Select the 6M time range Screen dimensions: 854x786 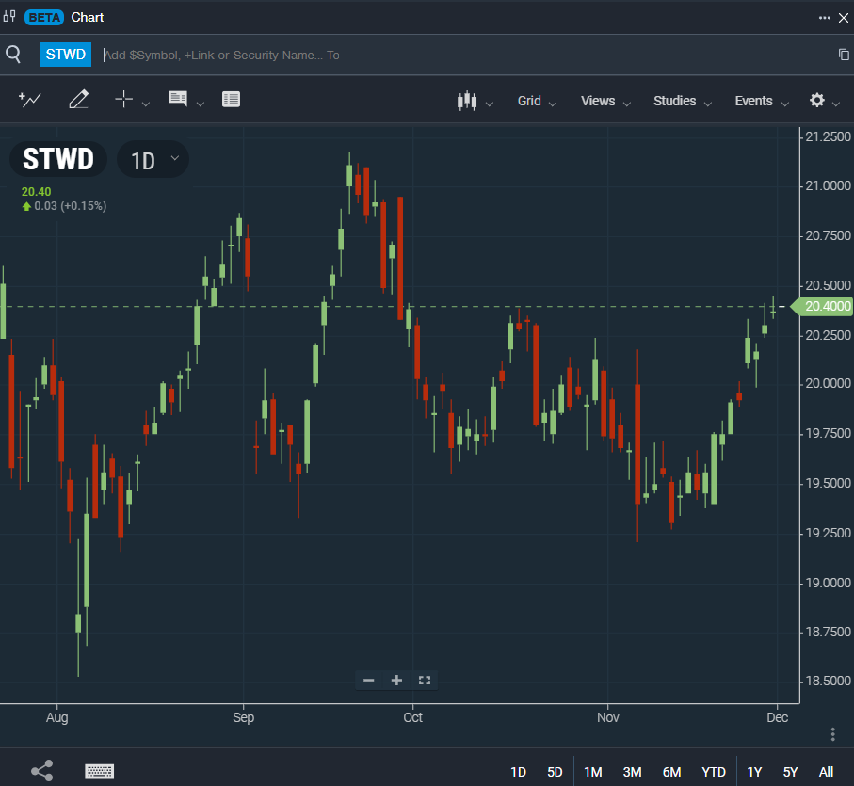(x=671, y=772)
